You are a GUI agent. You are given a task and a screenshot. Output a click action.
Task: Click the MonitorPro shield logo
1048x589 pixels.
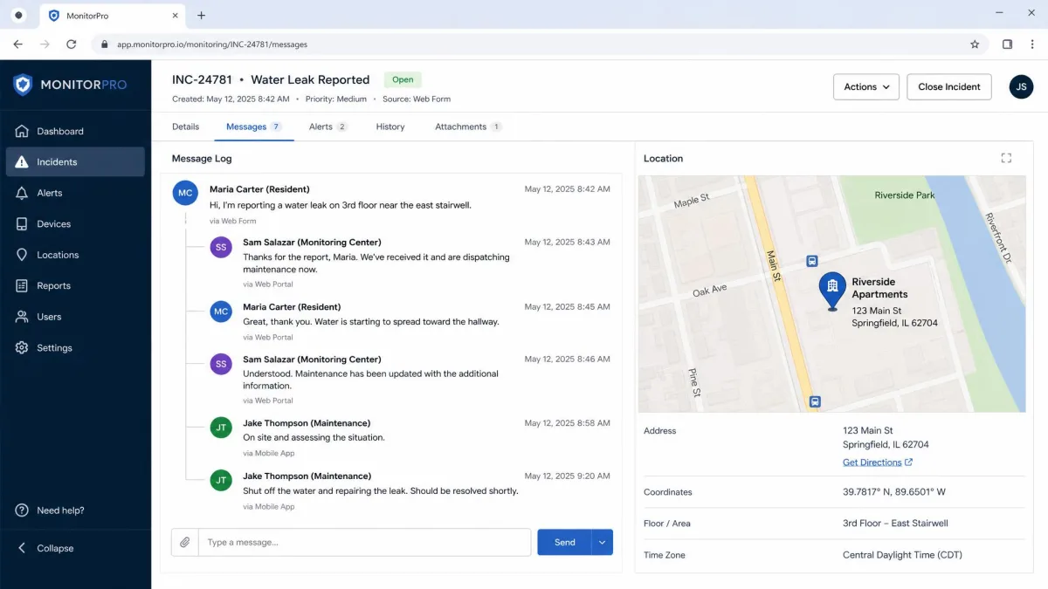(x=23, y=85)
